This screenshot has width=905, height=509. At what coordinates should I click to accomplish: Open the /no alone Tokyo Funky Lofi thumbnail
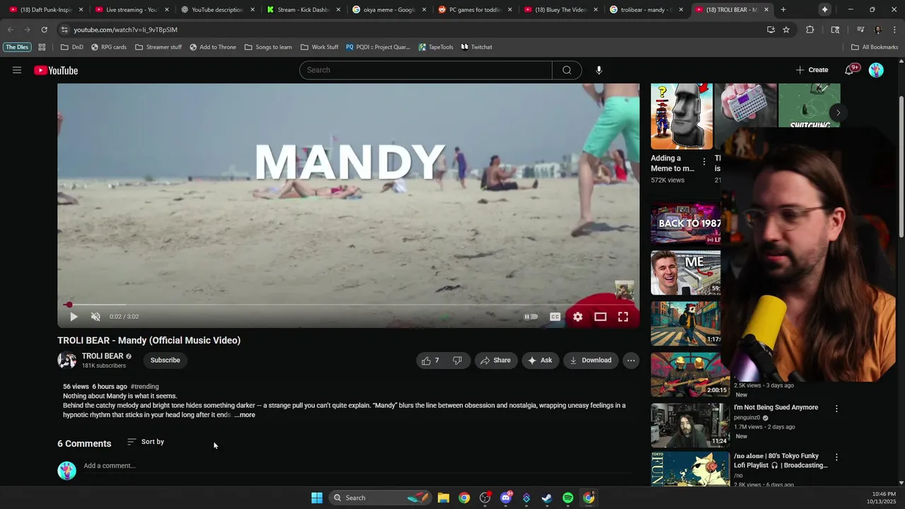click(x=690, y=469)
